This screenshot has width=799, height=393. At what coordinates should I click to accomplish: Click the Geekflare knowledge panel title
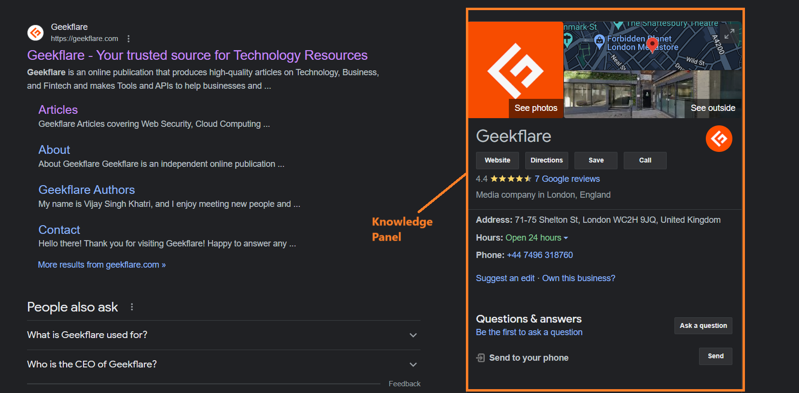513,136
